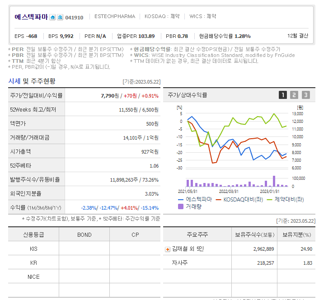Image resolution: width=319 pixels, height=300 pixels.
Task: Click the NICE rating row label
Action: tap(33, 277)
